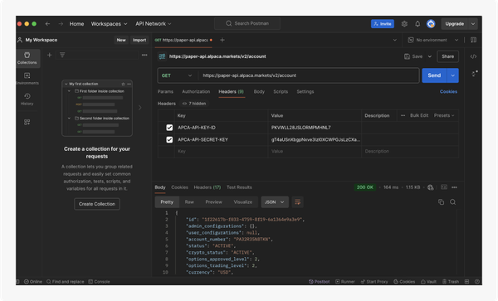
Task: Click Start Proxy in the status bar
Action: [x=374, y=282]
